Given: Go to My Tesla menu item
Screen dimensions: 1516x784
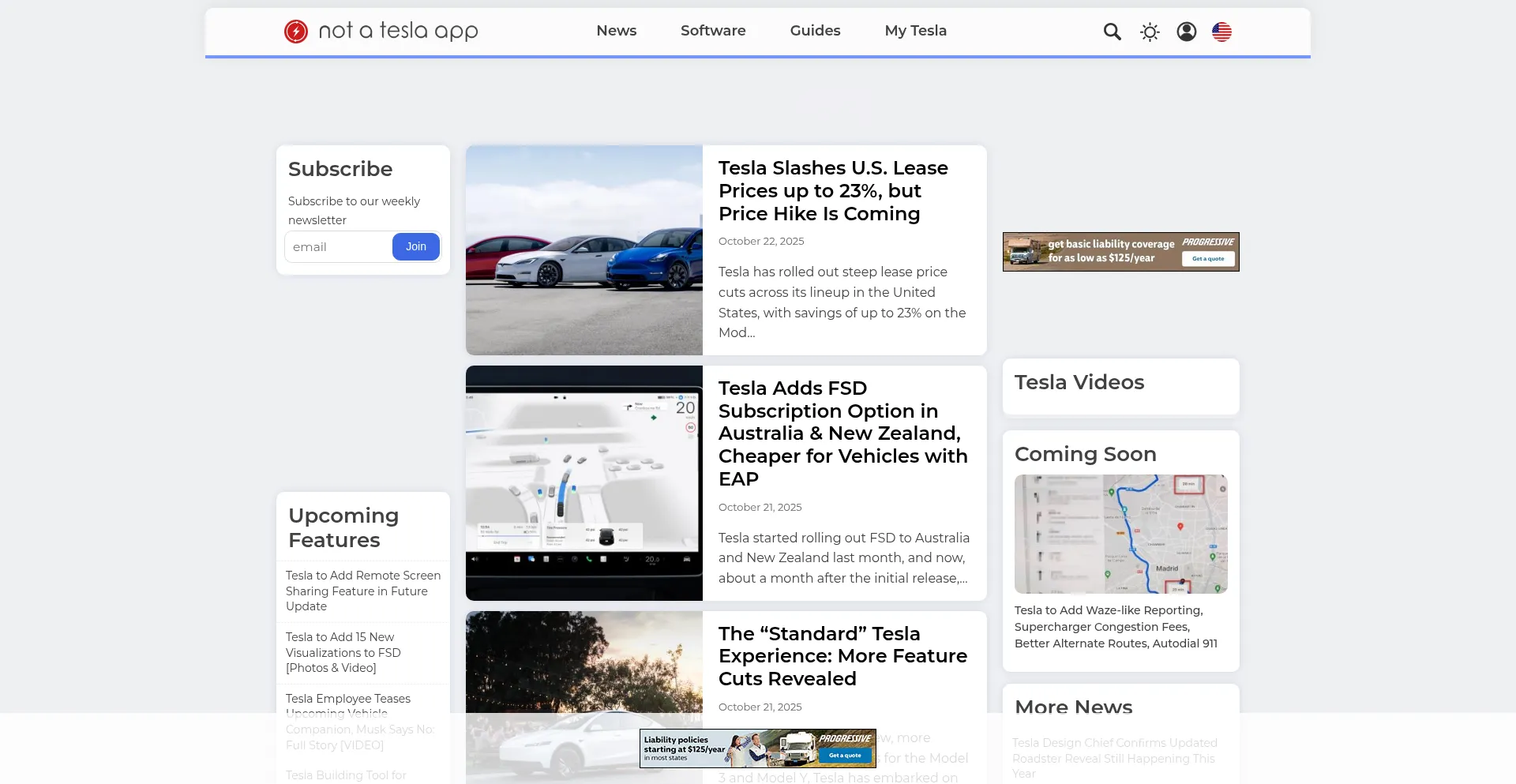Looking at the screenshot, I should point(915,31).
